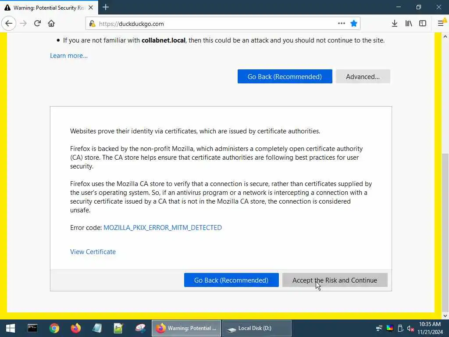Click the colorful display tray icon
449x337 pixels.
click(390, 328)
